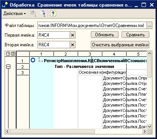Click the vertical scrollbar thumb

click(x=149, y=67)
